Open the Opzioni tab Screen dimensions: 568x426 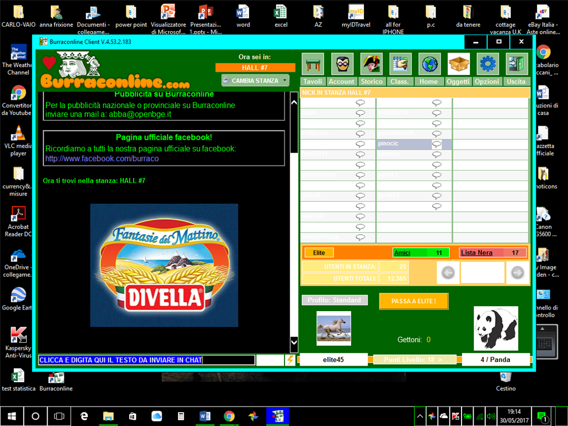click(x=487, y=82)
